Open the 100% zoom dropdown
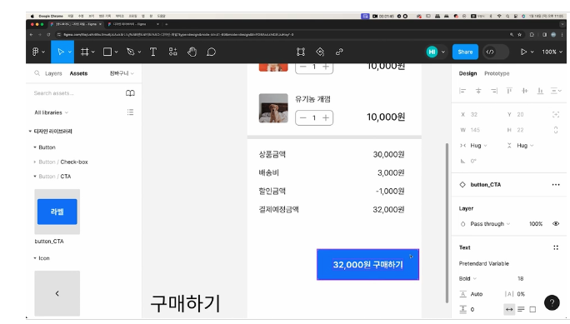Screen dimensions: 570x324 pos(552,52)
